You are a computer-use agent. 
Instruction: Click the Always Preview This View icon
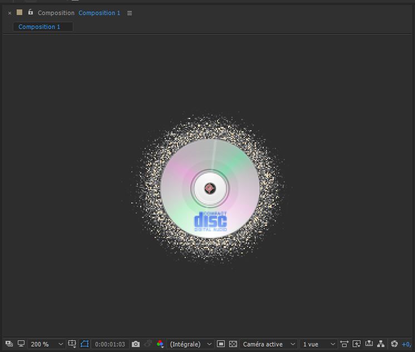(x=9, y=344)
